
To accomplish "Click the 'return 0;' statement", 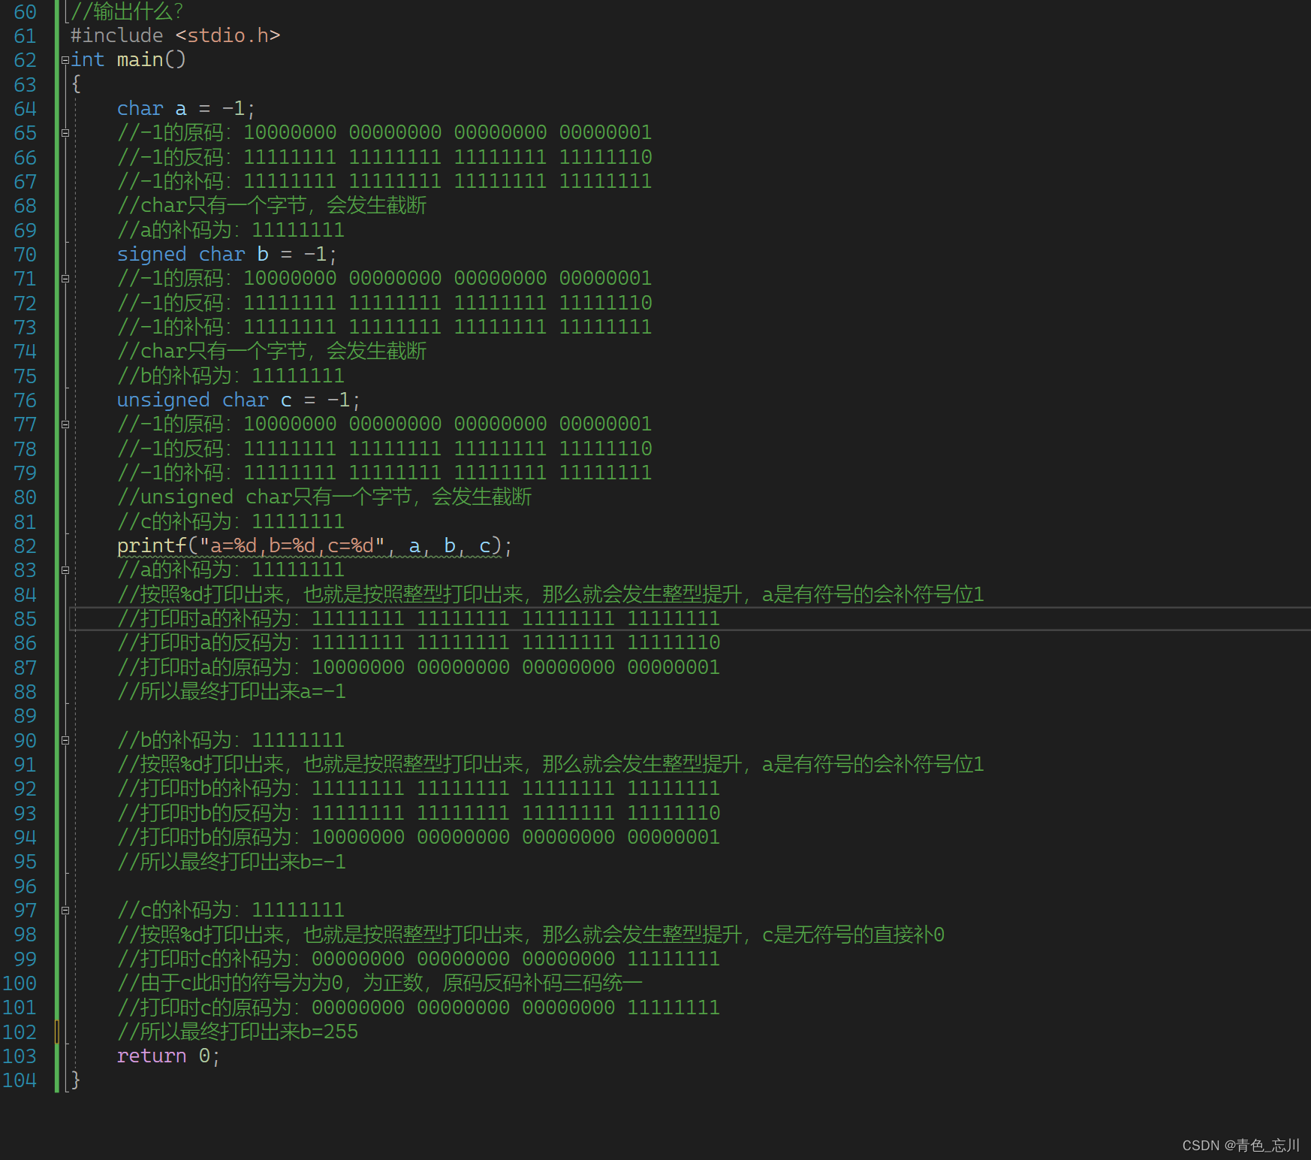I will (x=168, y=1056).
